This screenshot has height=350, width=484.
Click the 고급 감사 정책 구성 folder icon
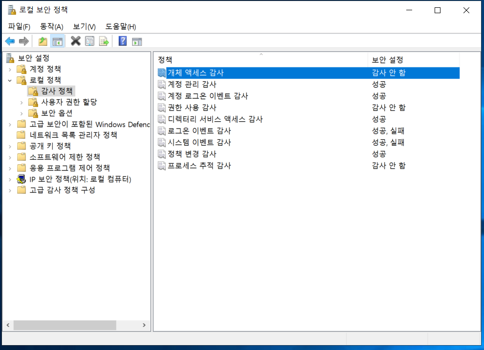(22, 190)
